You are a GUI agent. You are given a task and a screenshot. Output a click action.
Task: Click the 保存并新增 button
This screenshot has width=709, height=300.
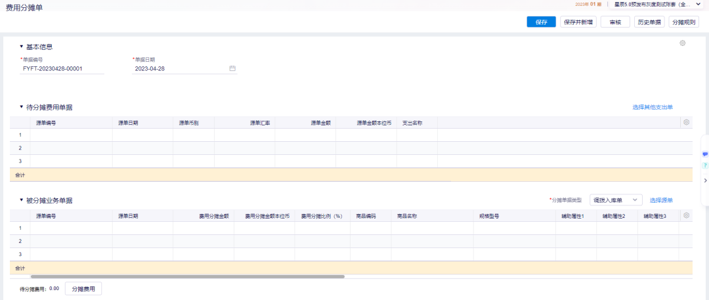[x=578, y=22]
